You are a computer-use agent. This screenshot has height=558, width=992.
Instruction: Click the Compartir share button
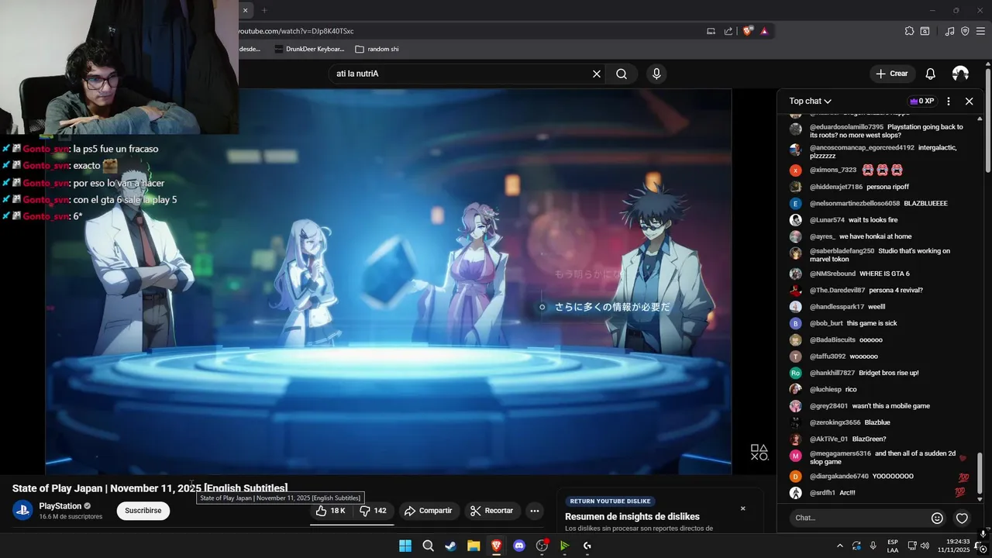[428, 511]
